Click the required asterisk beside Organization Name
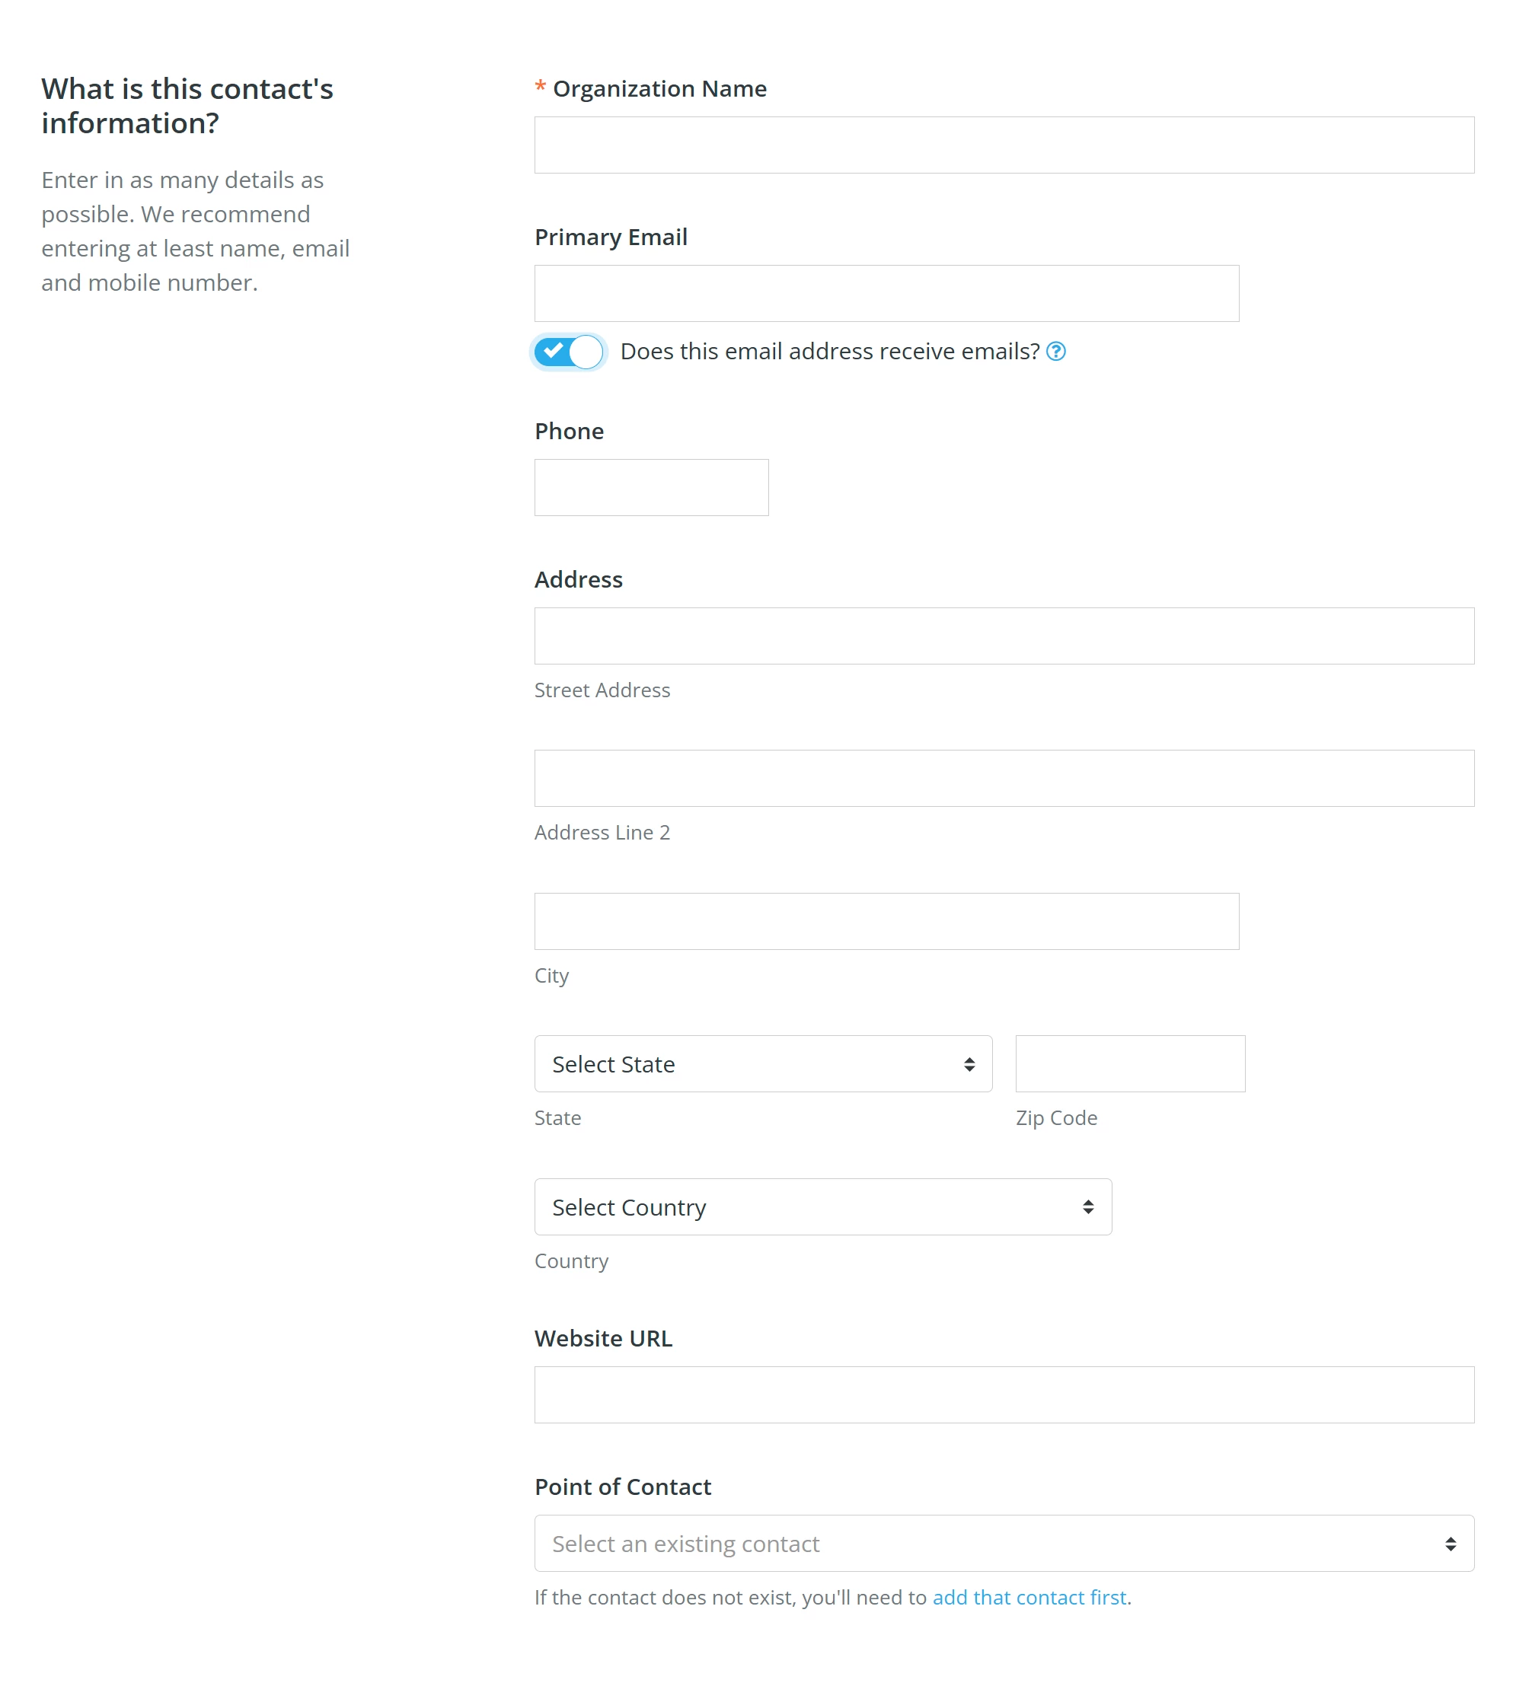The height and width of the screenshot is (1686, 1513). click(542, 88)
